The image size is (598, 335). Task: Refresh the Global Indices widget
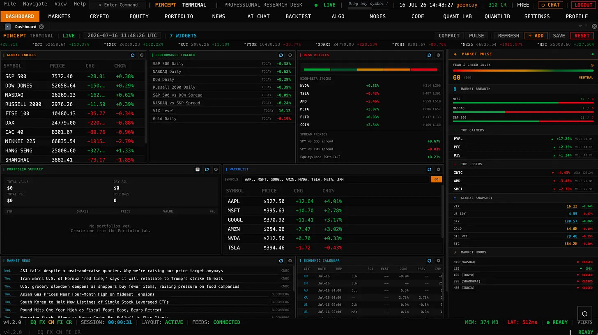click(x=133, y=55)
